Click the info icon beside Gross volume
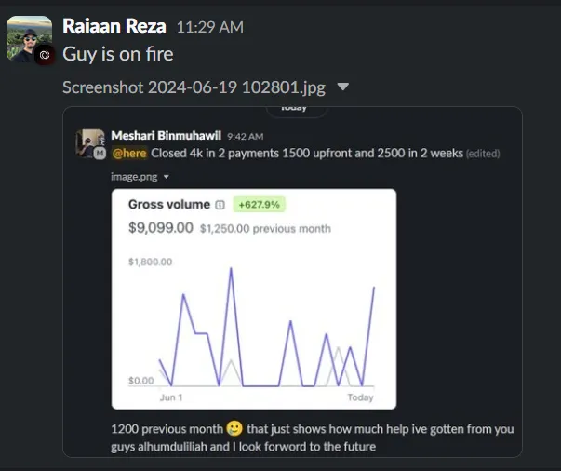The height and width of the screenshot is (471, 561). pyautogui.click(x=220, y=205)
